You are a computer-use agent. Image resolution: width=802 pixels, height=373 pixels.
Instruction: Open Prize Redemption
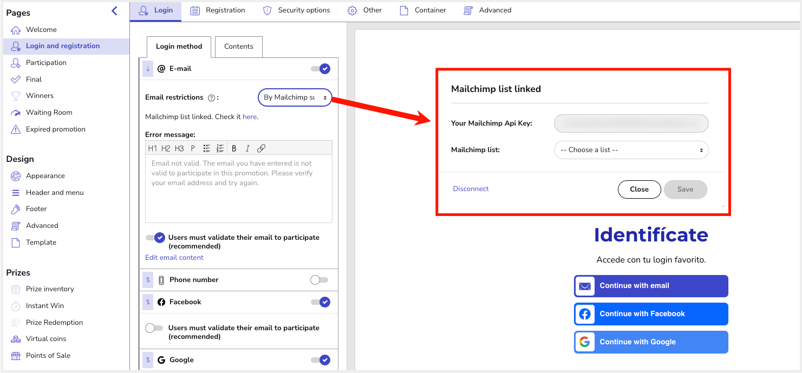(x=54, y=323)
